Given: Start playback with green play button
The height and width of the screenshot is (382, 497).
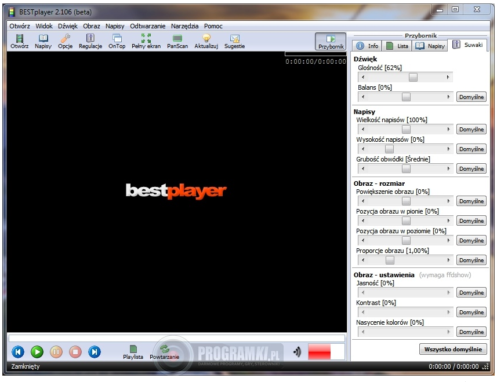Looking at the screenshot, I should (x=37, y=352).
